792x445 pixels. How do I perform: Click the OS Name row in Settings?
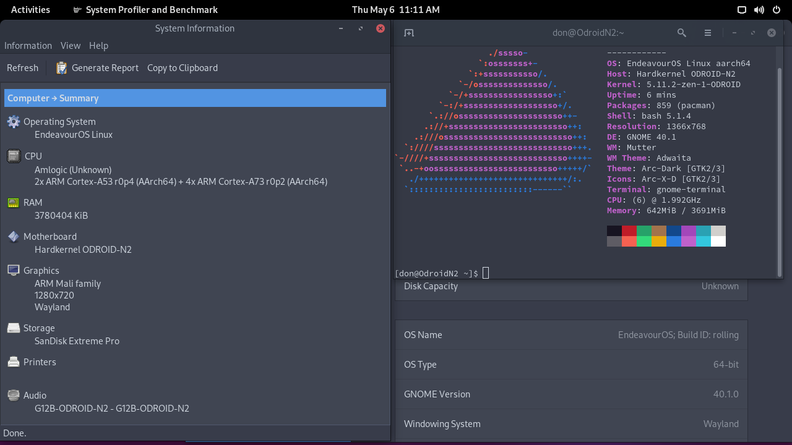coord(571,335)
